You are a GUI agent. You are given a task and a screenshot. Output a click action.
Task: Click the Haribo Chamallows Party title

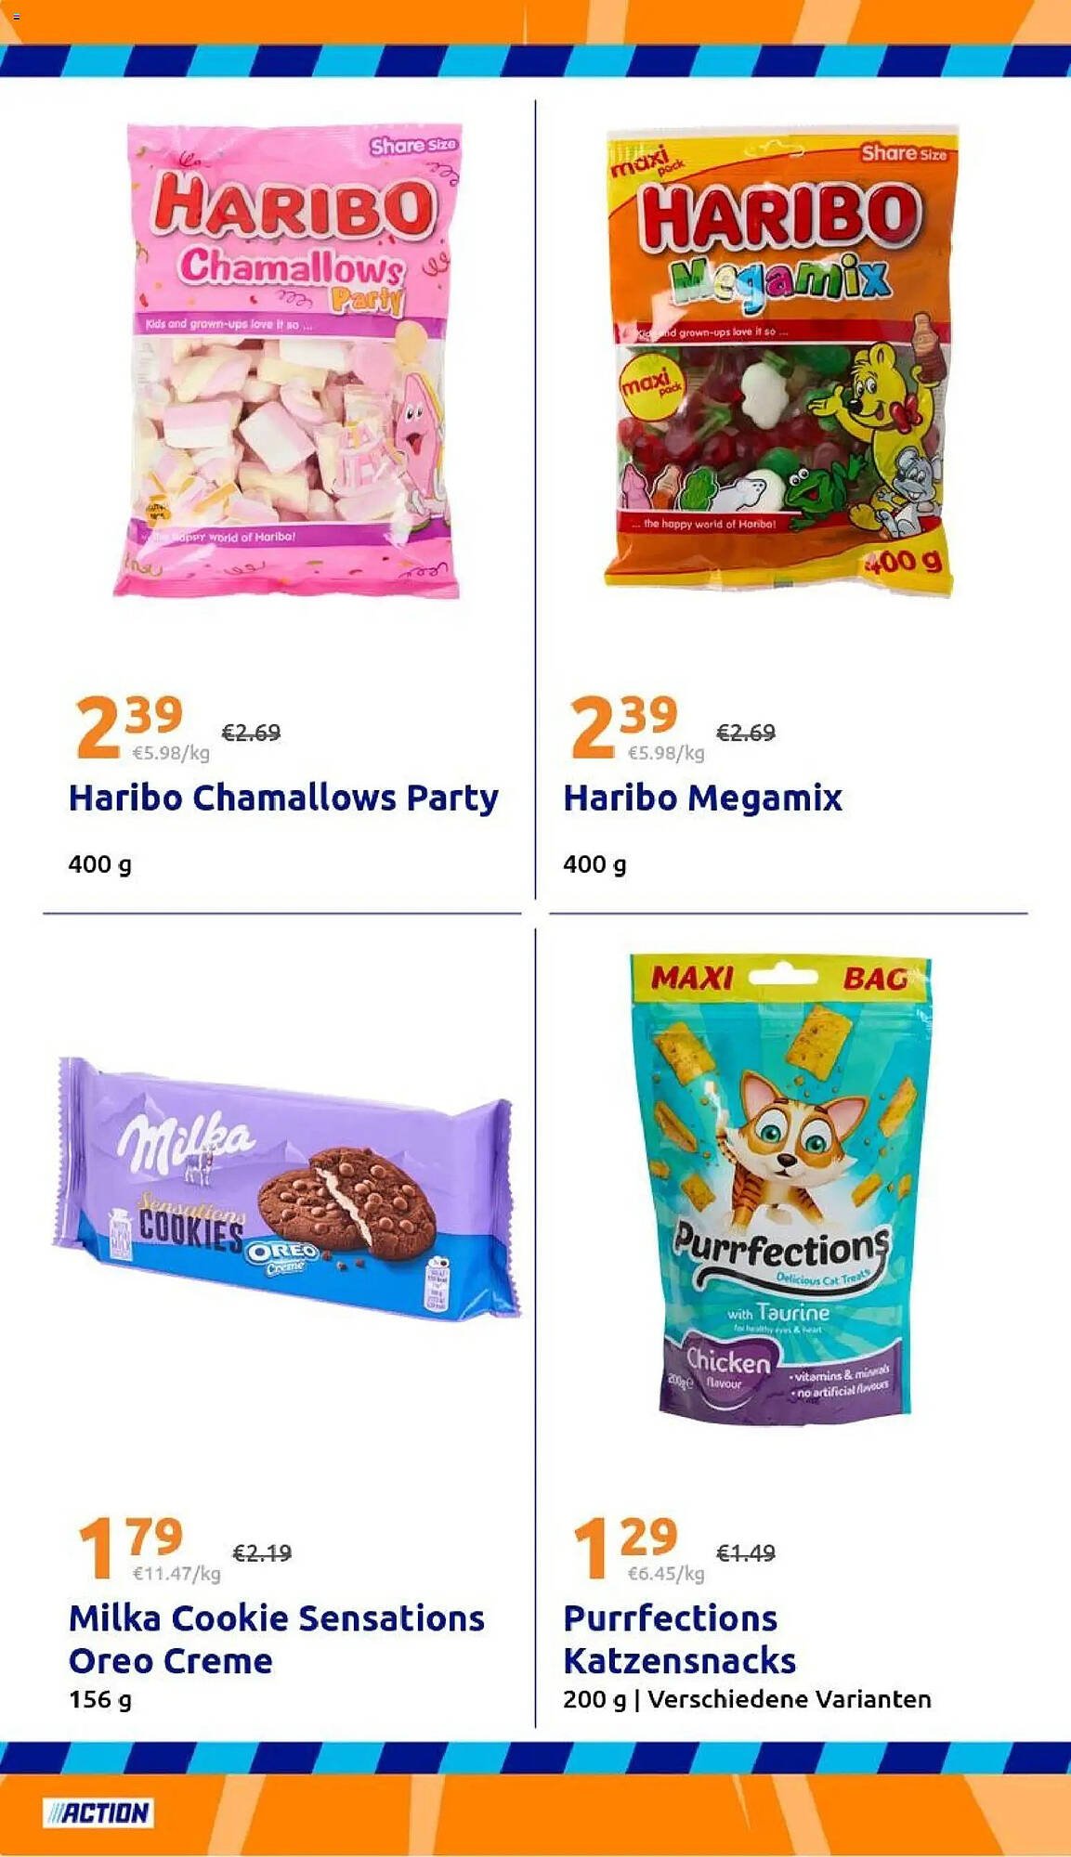point(283,798)
